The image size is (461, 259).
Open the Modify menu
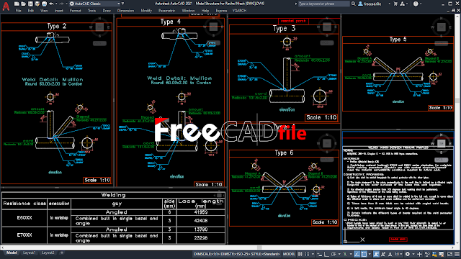[x=146, y=11]
